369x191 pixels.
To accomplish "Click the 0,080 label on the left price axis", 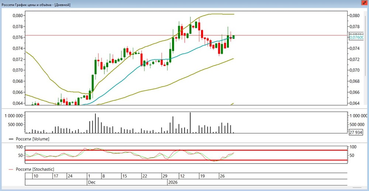I will pos(18,15).
